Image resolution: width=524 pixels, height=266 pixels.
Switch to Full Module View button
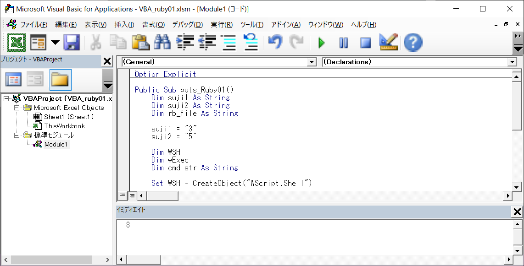click(x=132, y=195)
